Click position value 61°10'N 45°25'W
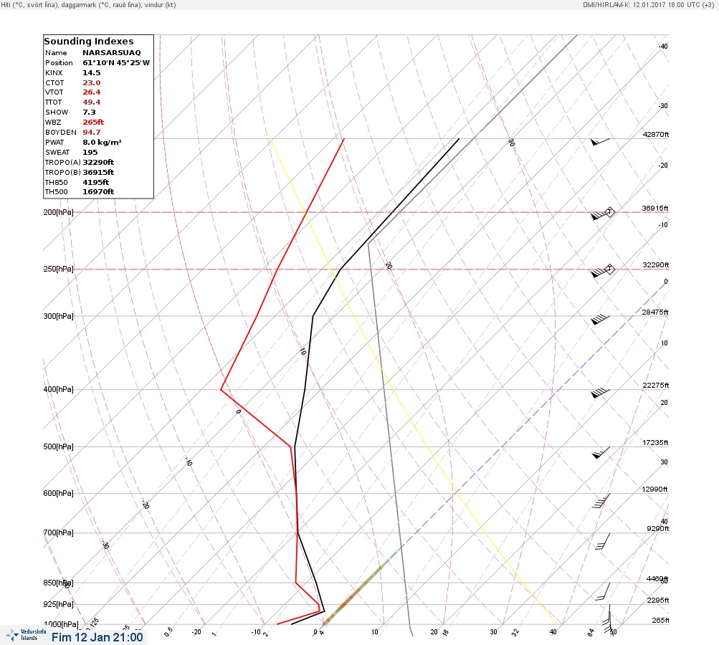 116,63
